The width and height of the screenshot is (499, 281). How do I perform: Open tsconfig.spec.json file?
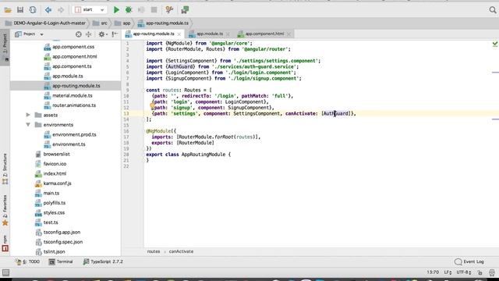pyautogui.click(x=59, y=242)
